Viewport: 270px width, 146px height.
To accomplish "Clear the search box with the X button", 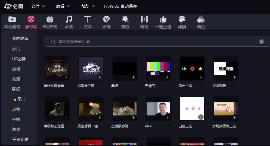I will [261, 42].
